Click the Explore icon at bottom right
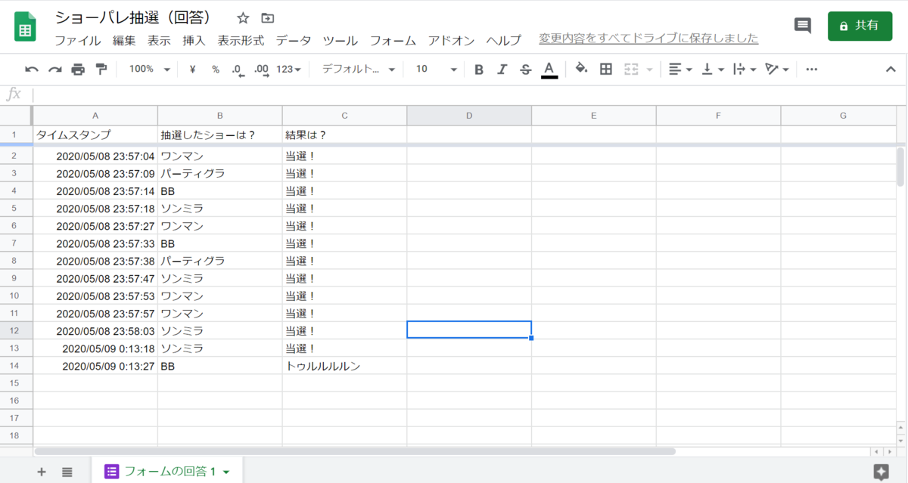This screenshot has height=483, width=908. [x=881, y=472]
